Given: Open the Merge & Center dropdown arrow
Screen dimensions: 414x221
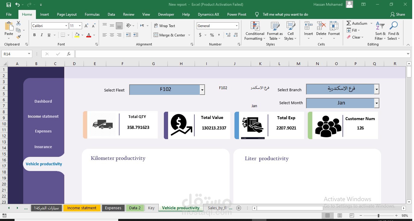Looking at the screenshot, I should point(189,35).
